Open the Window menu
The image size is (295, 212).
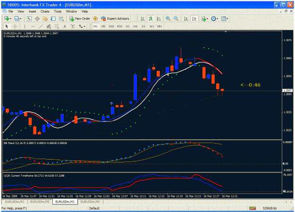pos(71,11)
